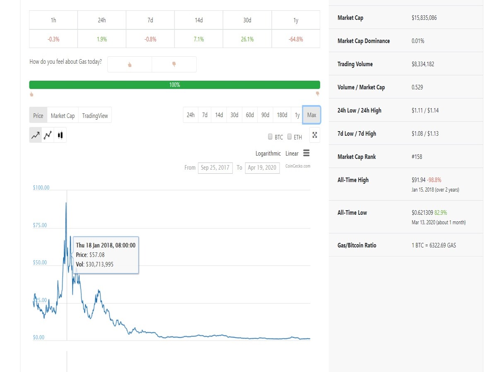Click the $75.00 y-axis label
Viewport: 497px width, 372px height.
[x=40, y=226]
